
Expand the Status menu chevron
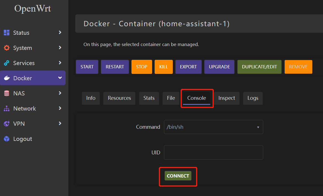60,33
